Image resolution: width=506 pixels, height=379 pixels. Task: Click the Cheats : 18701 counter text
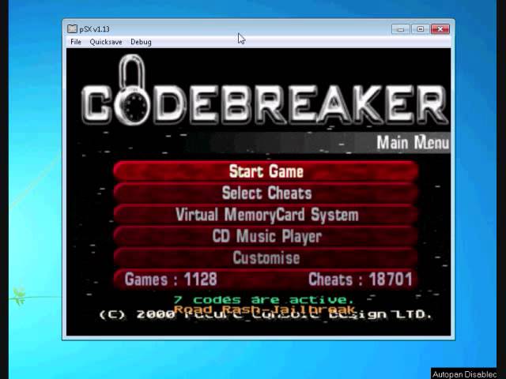click(x=361, y=279)
